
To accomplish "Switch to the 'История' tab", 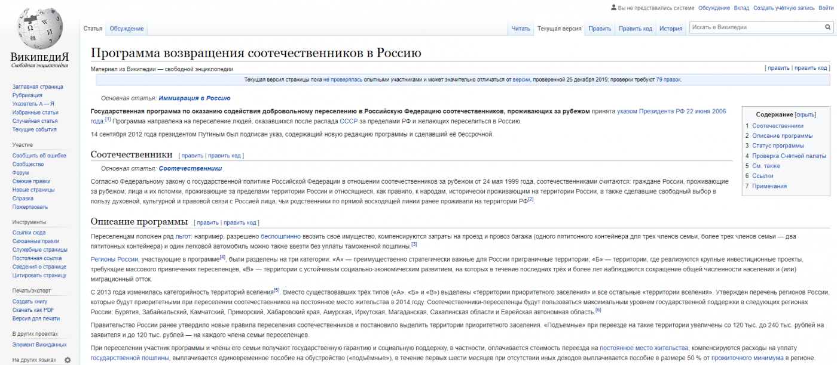I will click(x=671, y=28).
